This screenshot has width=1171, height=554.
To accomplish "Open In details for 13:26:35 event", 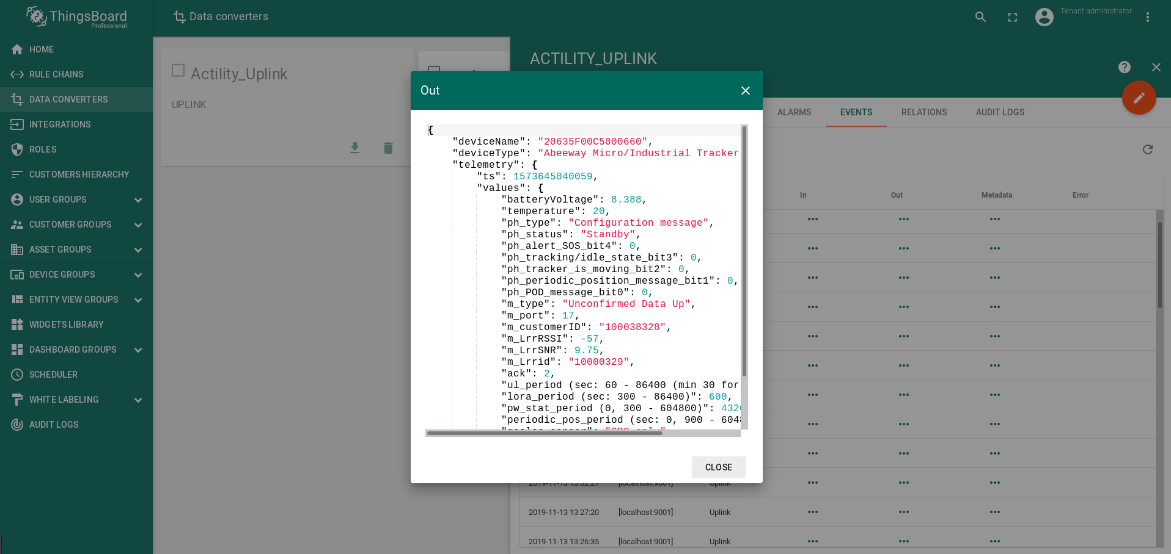I will point(813,541).
